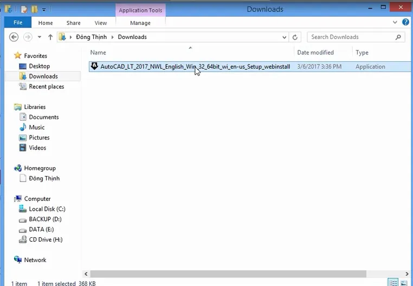Click the Properties quick access icon
This screenshot has width=413, height=286.
point(25,9)
